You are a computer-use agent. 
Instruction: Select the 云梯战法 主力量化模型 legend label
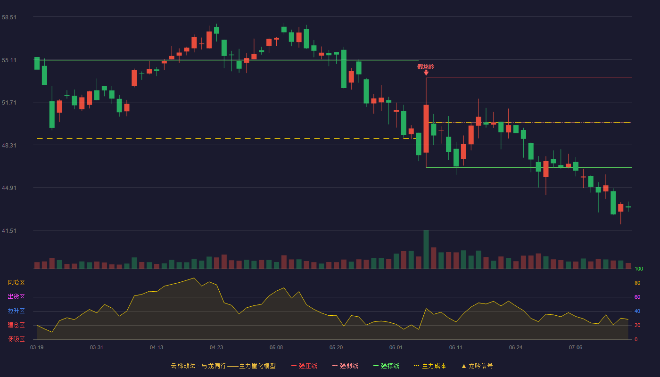tap(223, 366)
